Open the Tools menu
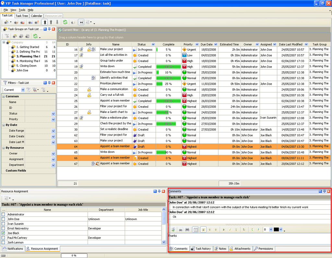The height and width of the screenshot is (258, 332). (22, 10)
